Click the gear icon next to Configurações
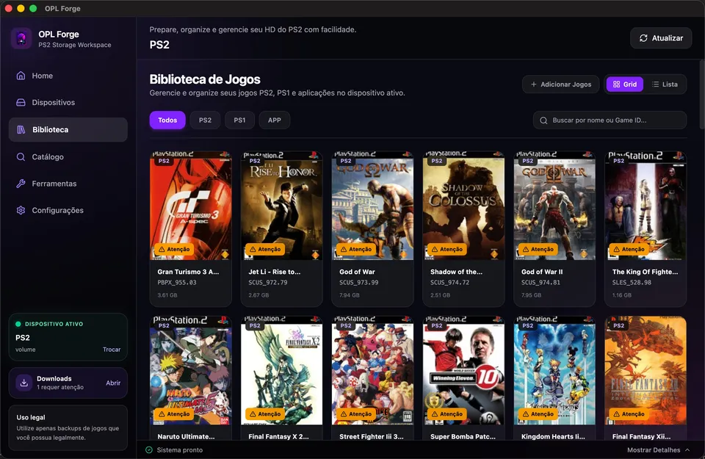705x459 pixels. (21, 210)
